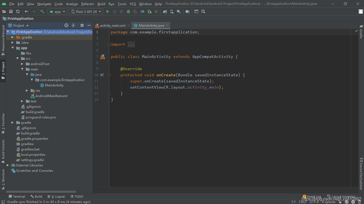Image resolution: width=364 pixels, height=204 pixels.
Task: Open the app run configuration dropdown
Action: (x=57, y=11)
